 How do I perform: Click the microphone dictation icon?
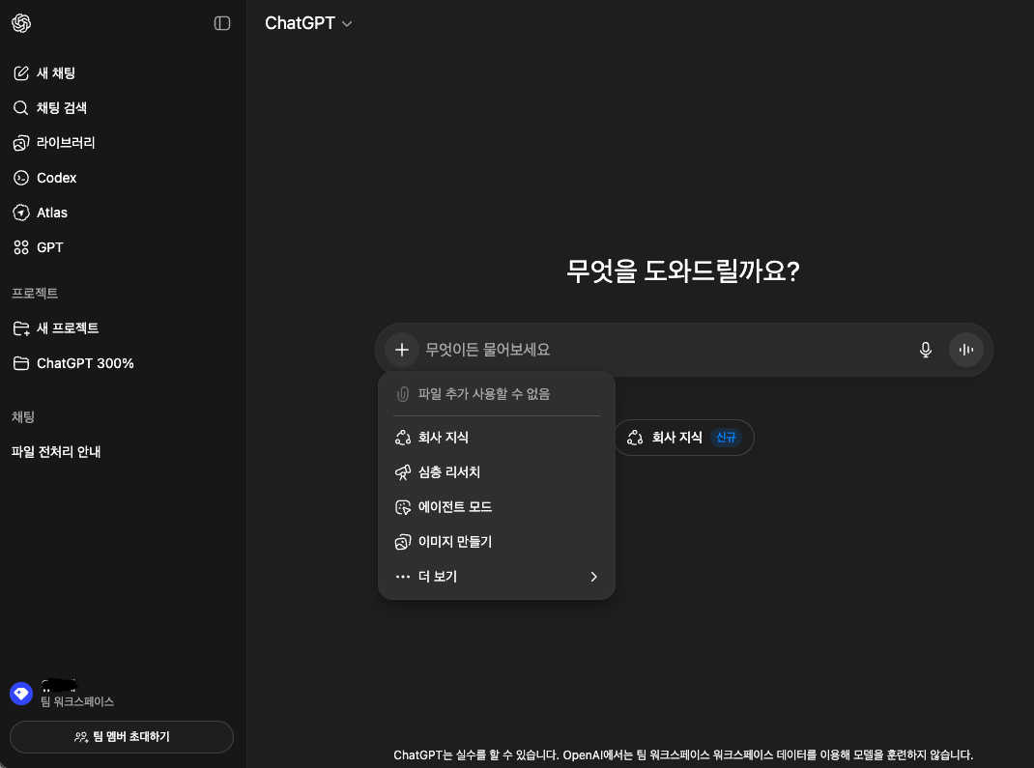point(925,350)
